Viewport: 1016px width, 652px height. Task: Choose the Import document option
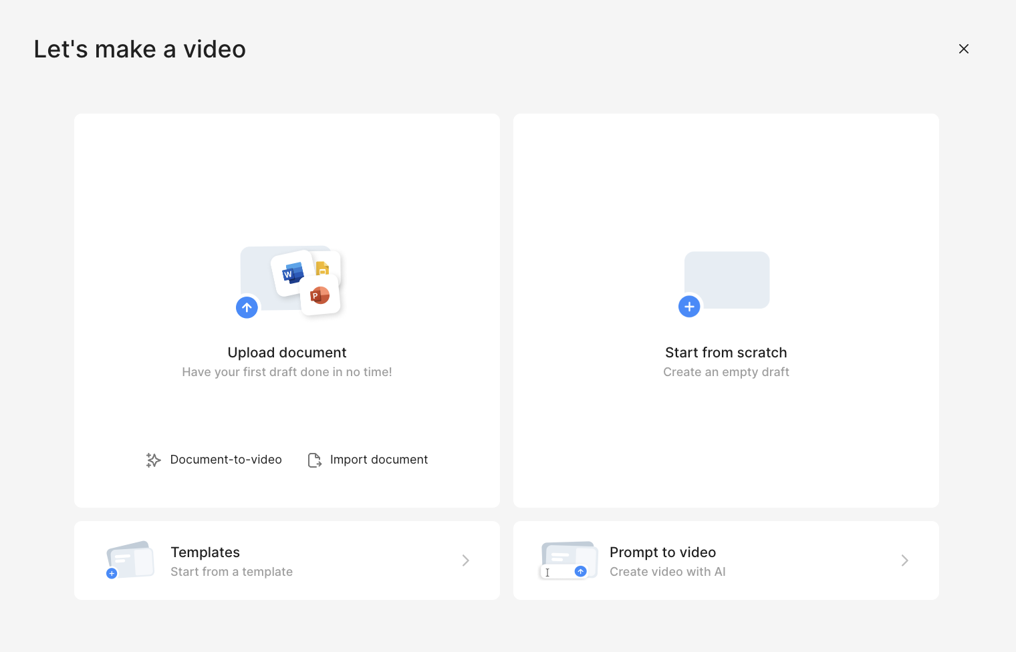[x=368, y=460]
